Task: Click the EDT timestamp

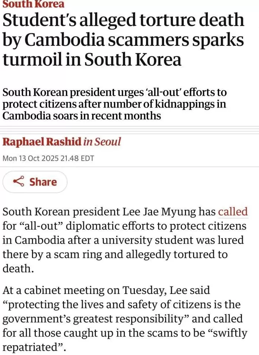Action: tap(88, 158)
